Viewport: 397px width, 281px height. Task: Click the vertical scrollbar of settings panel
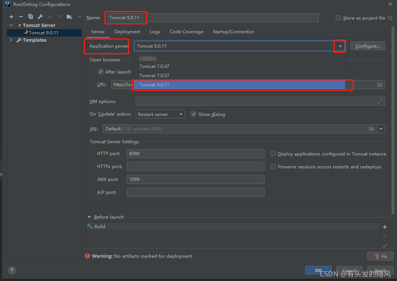393,120
